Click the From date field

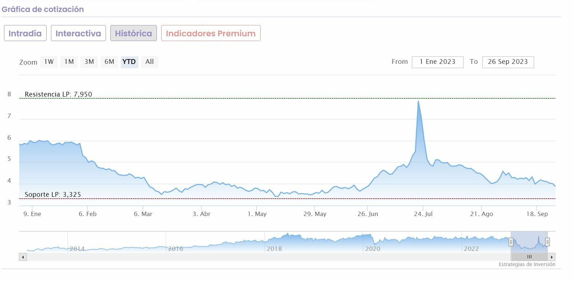438,62
